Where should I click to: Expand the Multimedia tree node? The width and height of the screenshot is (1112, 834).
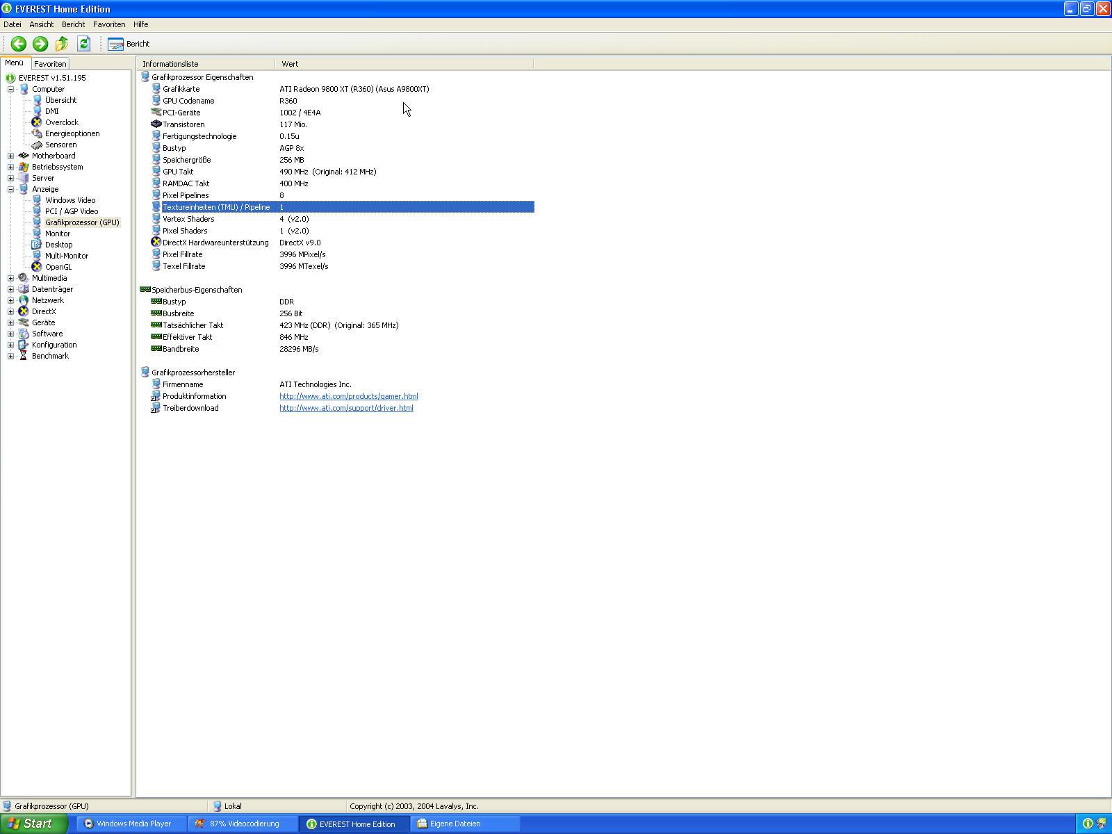tap(10, 278)
